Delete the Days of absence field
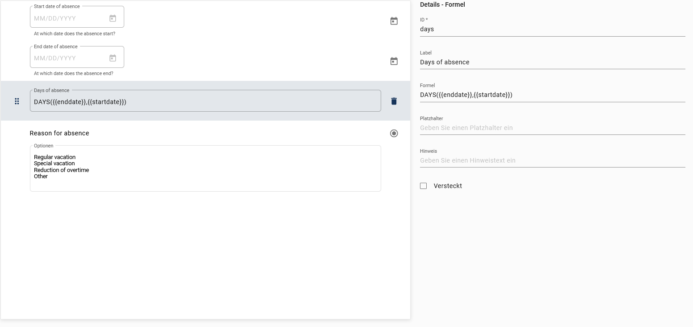 394,101
